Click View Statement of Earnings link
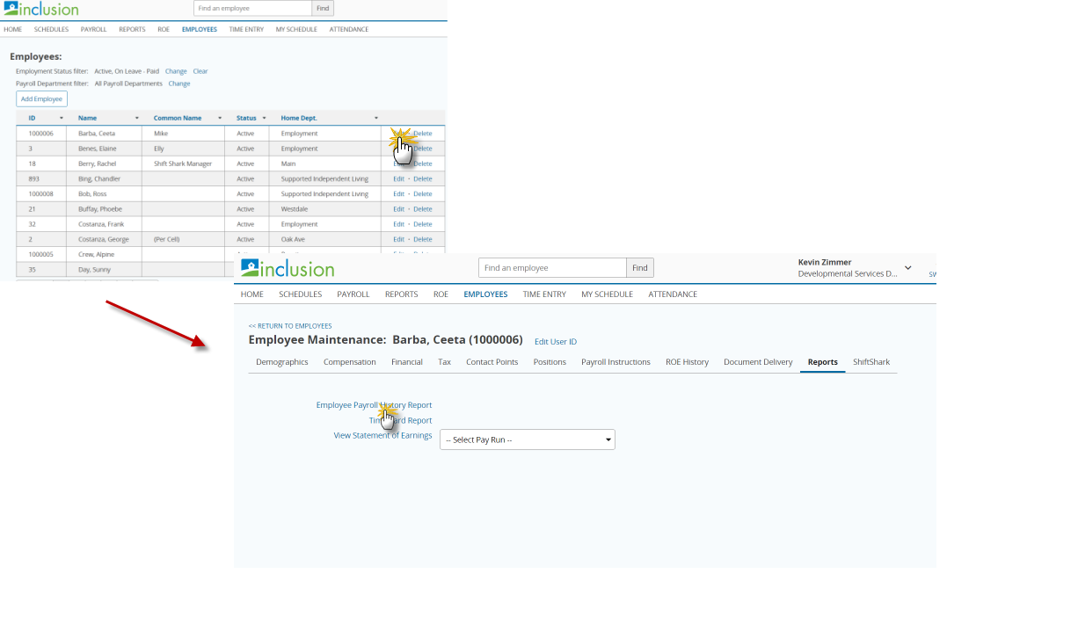1078x632 pixels. [382, 435]
